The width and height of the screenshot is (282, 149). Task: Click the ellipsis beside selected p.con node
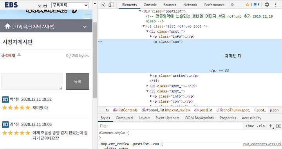pos(100,42)
